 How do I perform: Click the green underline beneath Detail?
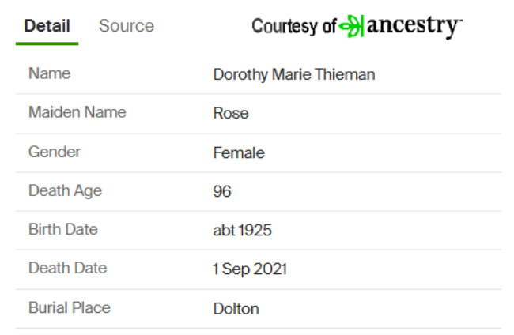[47, 43]
